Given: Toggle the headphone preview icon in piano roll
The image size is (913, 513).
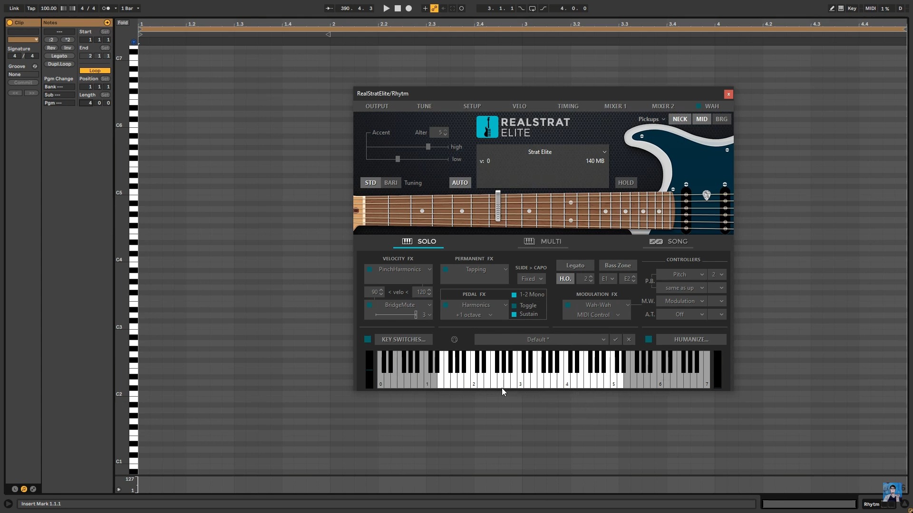Looking at the screenshot, I should (134, 42).
